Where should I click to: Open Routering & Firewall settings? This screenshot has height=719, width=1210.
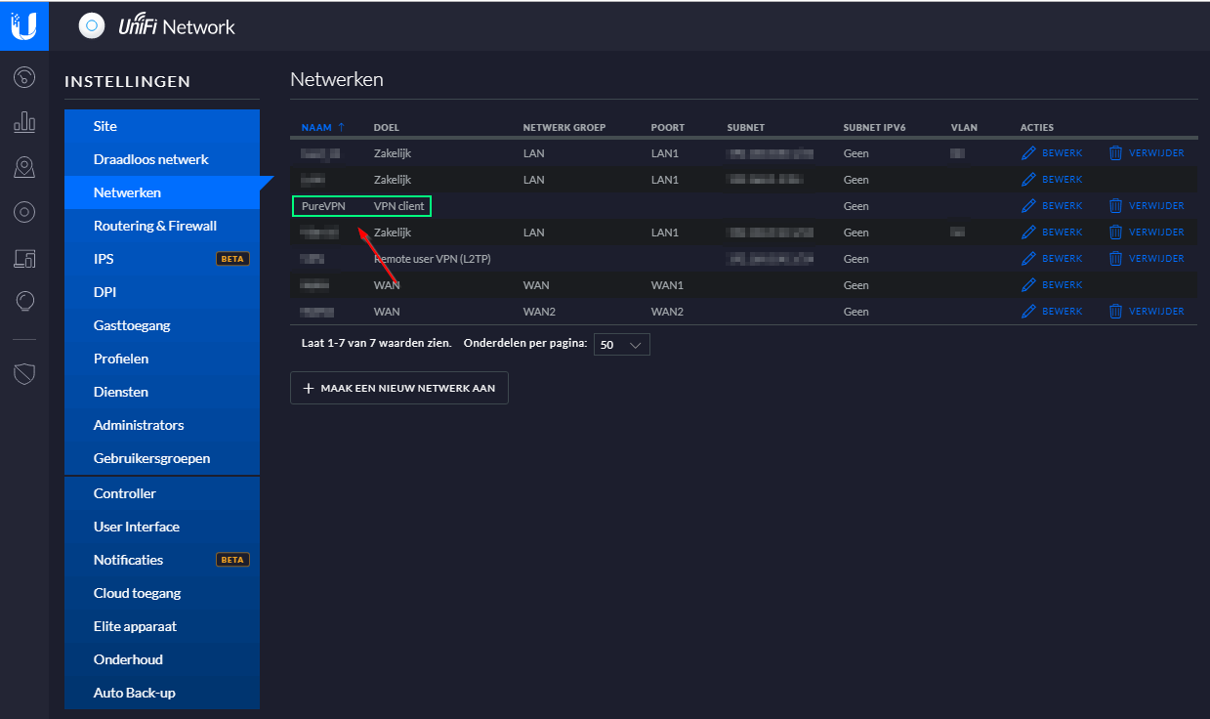point(154,226)
